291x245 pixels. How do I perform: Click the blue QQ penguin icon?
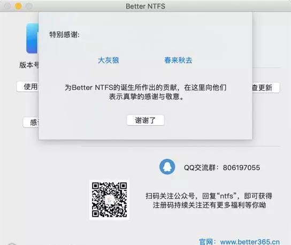click(167, 166)
